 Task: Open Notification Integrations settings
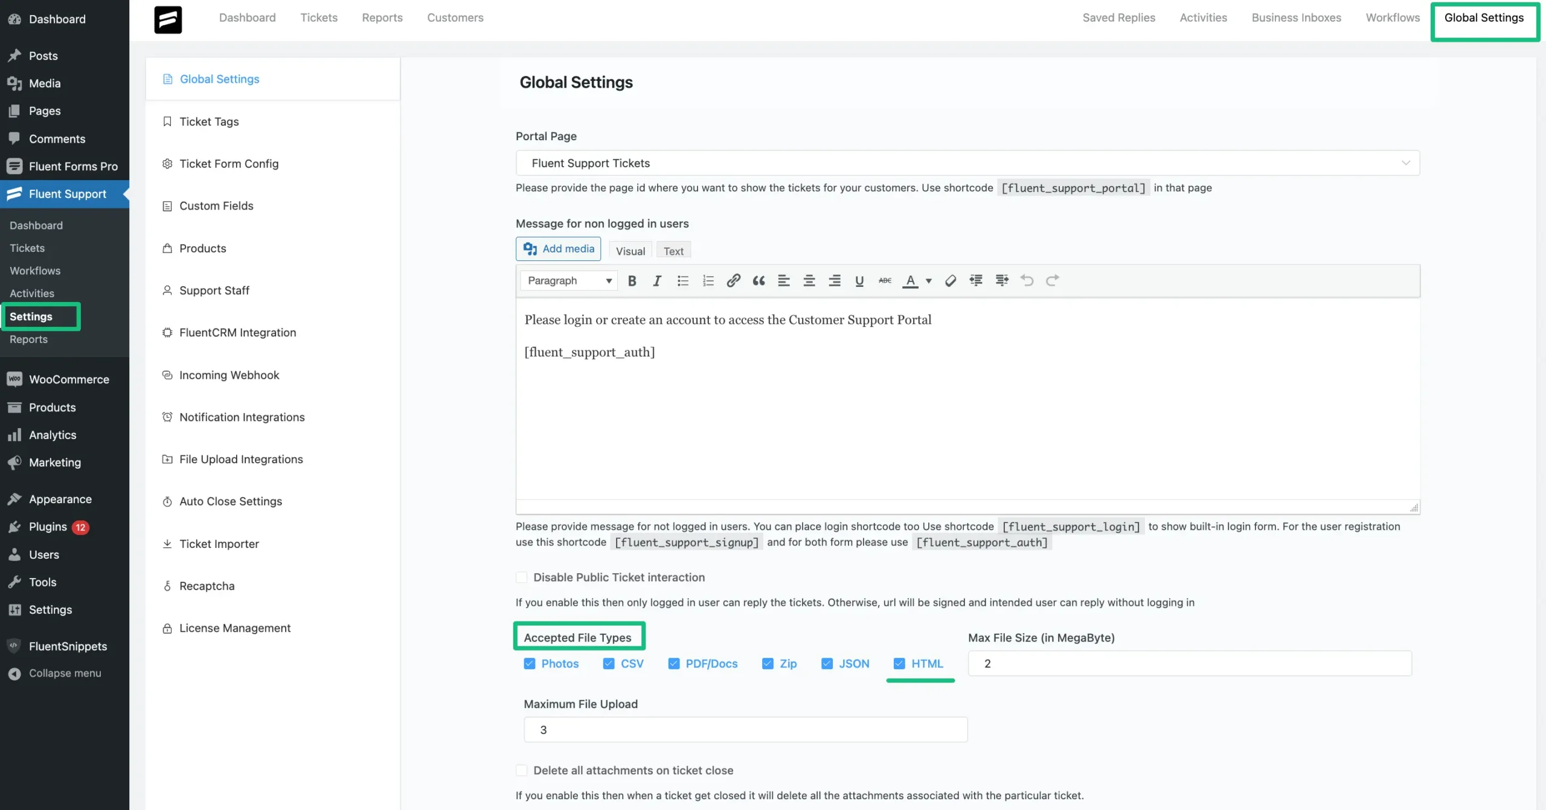[242, 417]
